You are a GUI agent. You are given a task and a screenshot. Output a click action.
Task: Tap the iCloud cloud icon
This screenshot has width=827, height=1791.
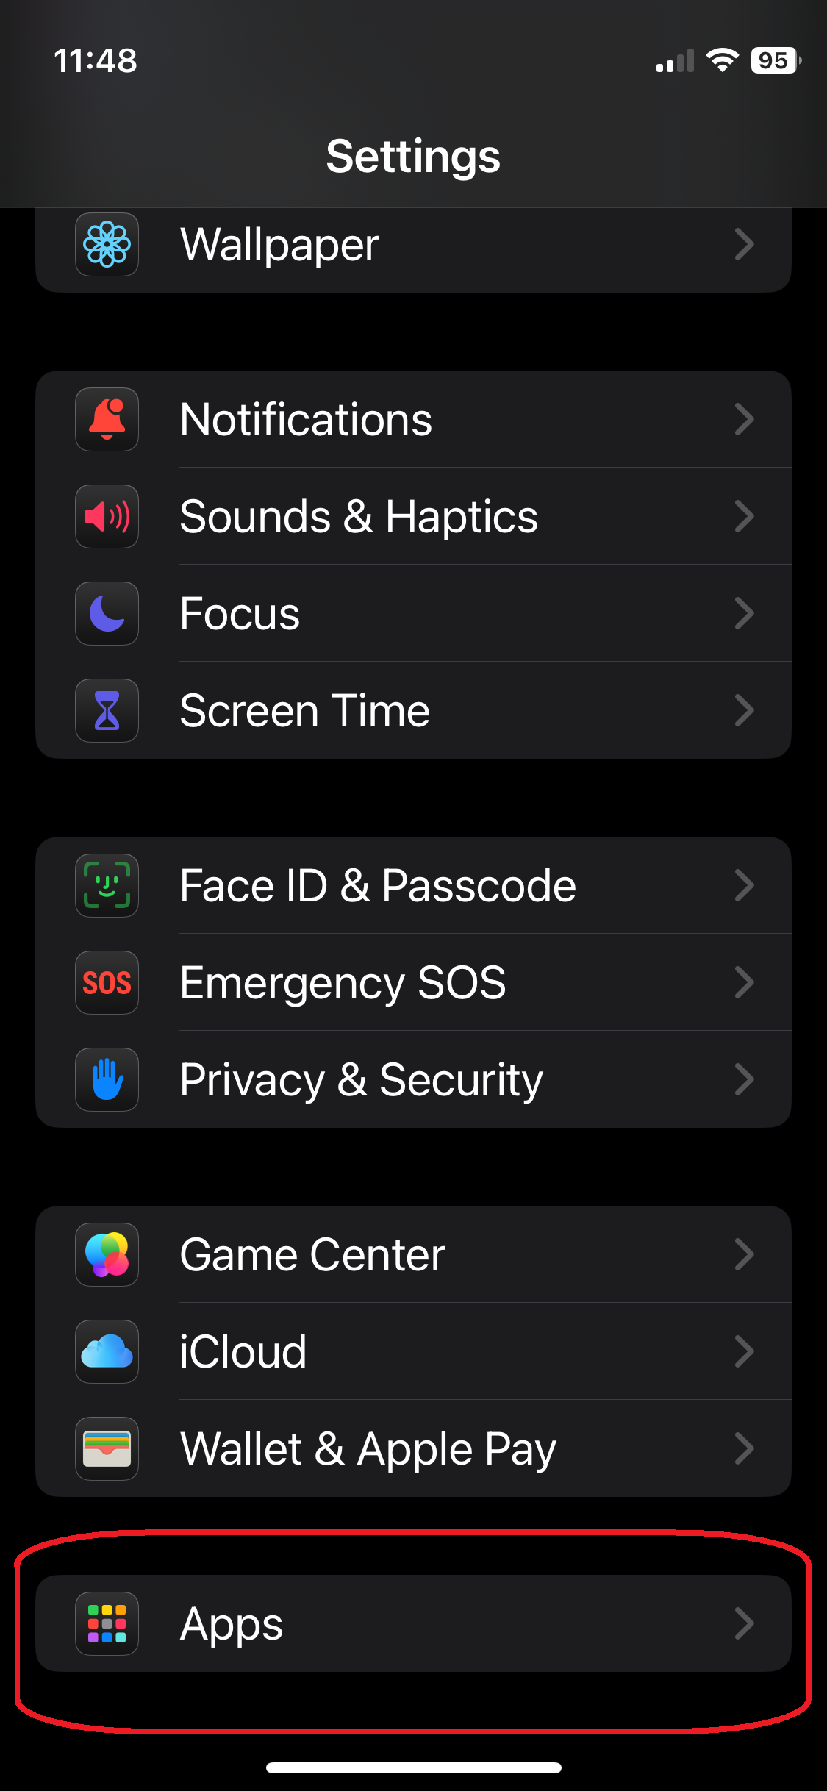pyautogui.click(x=107, y=1351)
